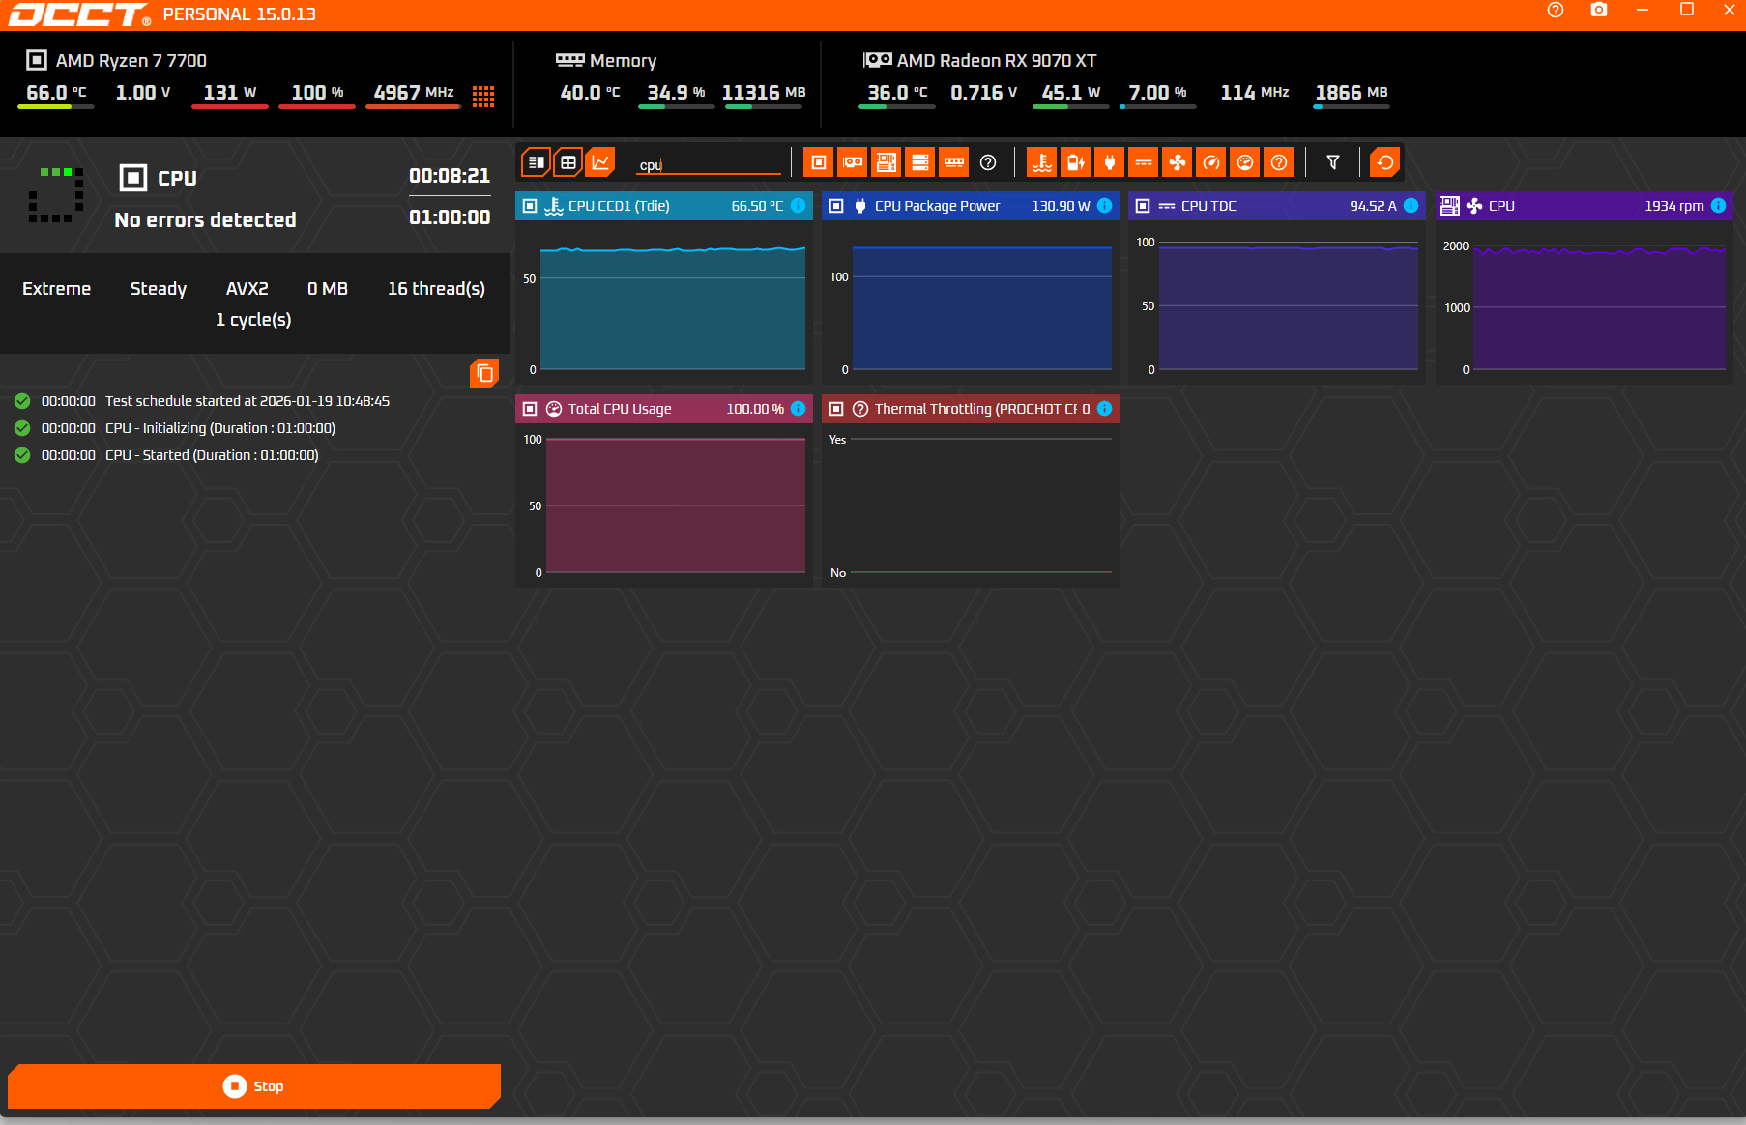This screenshot has height=1125, width=1746.
Task: Click chip icon on CPU TDC card
Action: pyautogui.click(x=1143, y=206)
